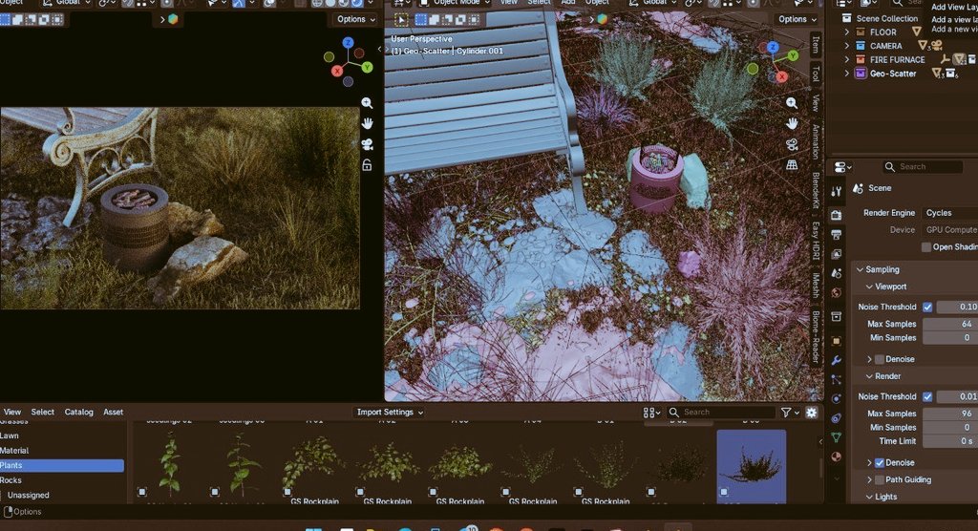
Task: Select highlighted dark shrub asset thumbnail
Action: pyautogui.click(x=752, y=465)
